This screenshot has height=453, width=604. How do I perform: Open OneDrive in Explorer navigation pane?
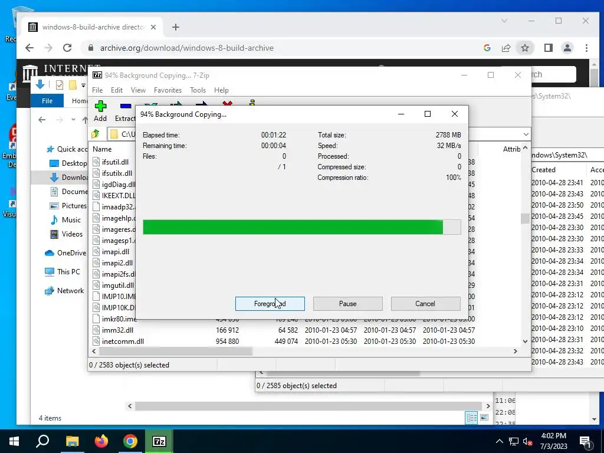tap(65, 253)
